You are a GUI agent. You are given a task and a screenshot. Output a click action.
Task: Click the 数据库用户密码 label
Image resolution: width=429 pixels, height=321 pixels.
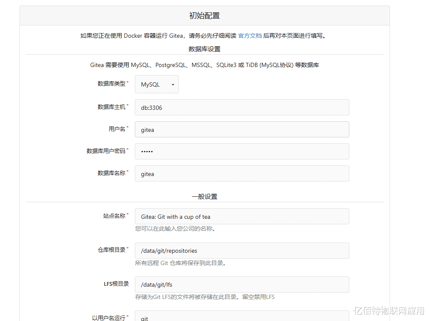[106, 151]
